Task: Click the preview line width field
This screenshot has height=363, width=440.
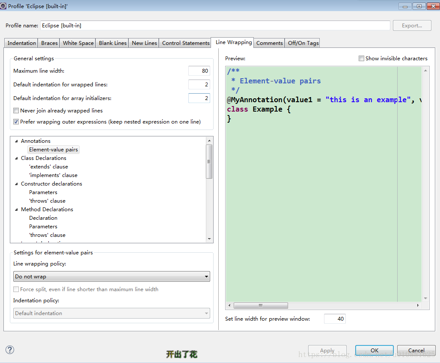Action: click(335, 319)
